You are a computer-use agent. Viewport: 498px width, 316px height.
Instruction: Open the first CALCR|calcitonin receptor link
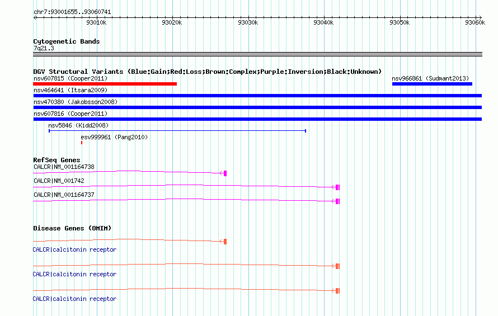[74, 249]
